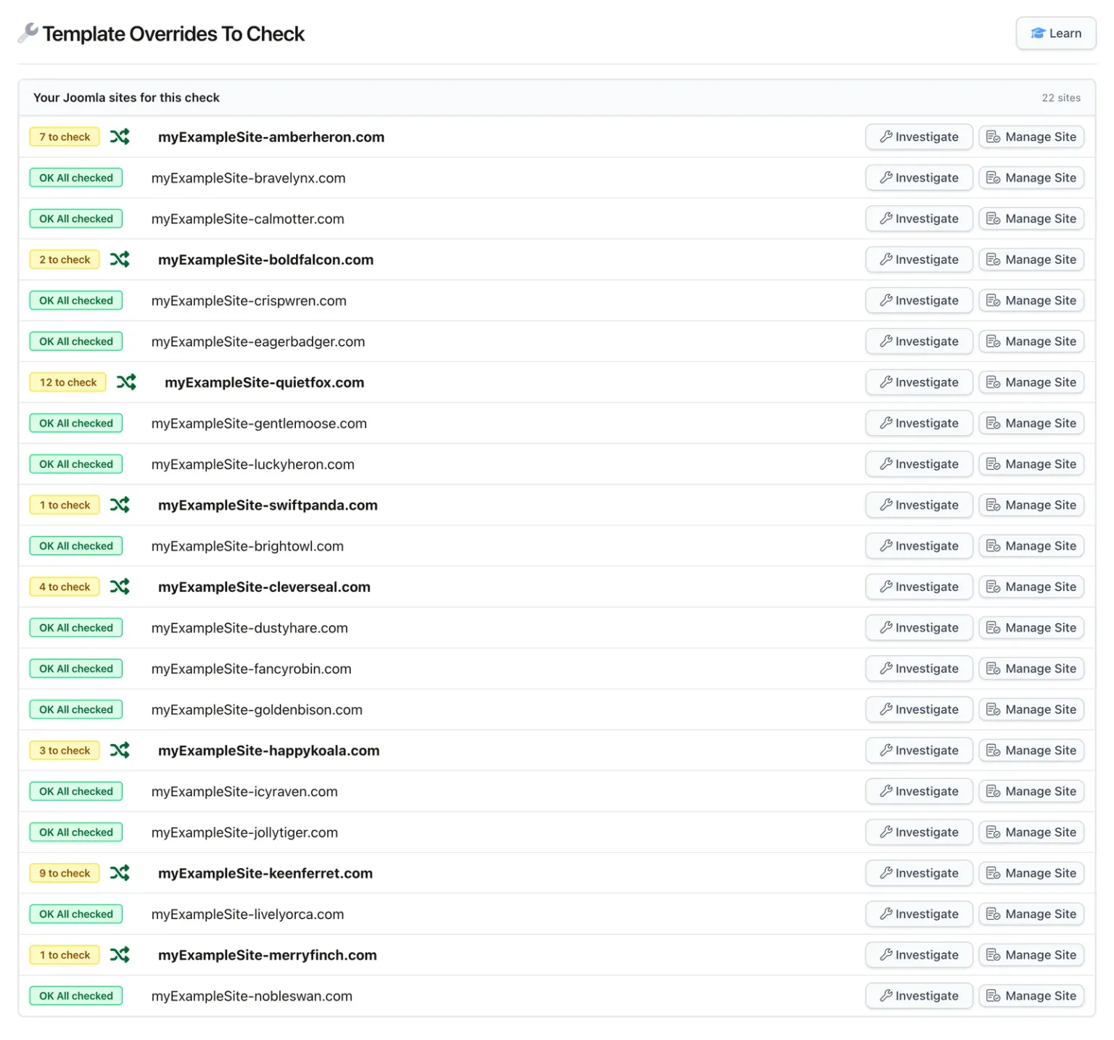The height and width of the screenshot is (1040, 1114).
Task: Click the shuffle icon beside myExampleSite-merryfinch.com
Action: (120, 954)
